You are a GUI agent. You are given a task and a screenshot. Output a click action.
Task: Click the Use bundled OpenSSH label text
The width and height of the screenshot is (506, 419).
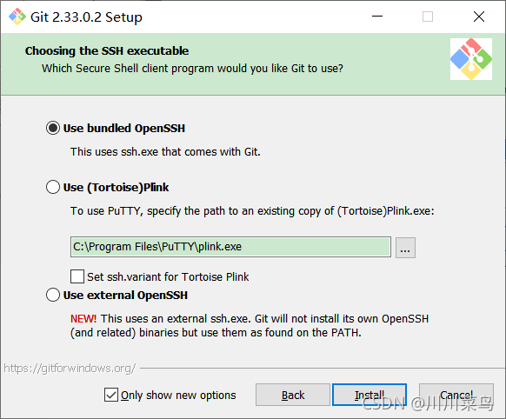[124, 129]
